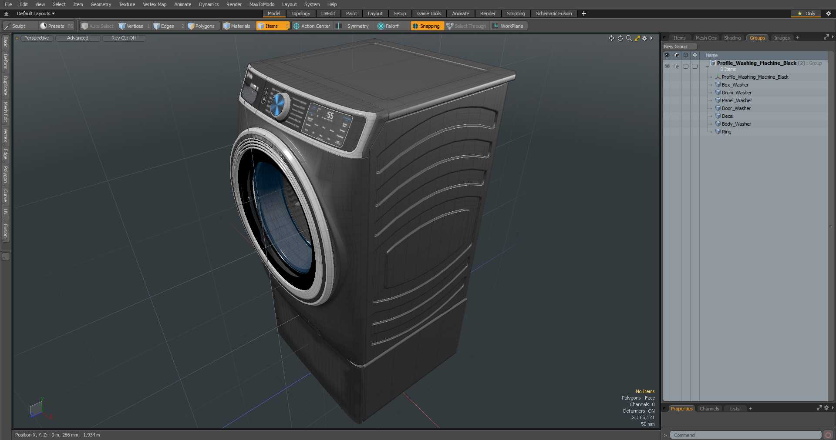Open the Default Layouts dropdown

point(36,13)
